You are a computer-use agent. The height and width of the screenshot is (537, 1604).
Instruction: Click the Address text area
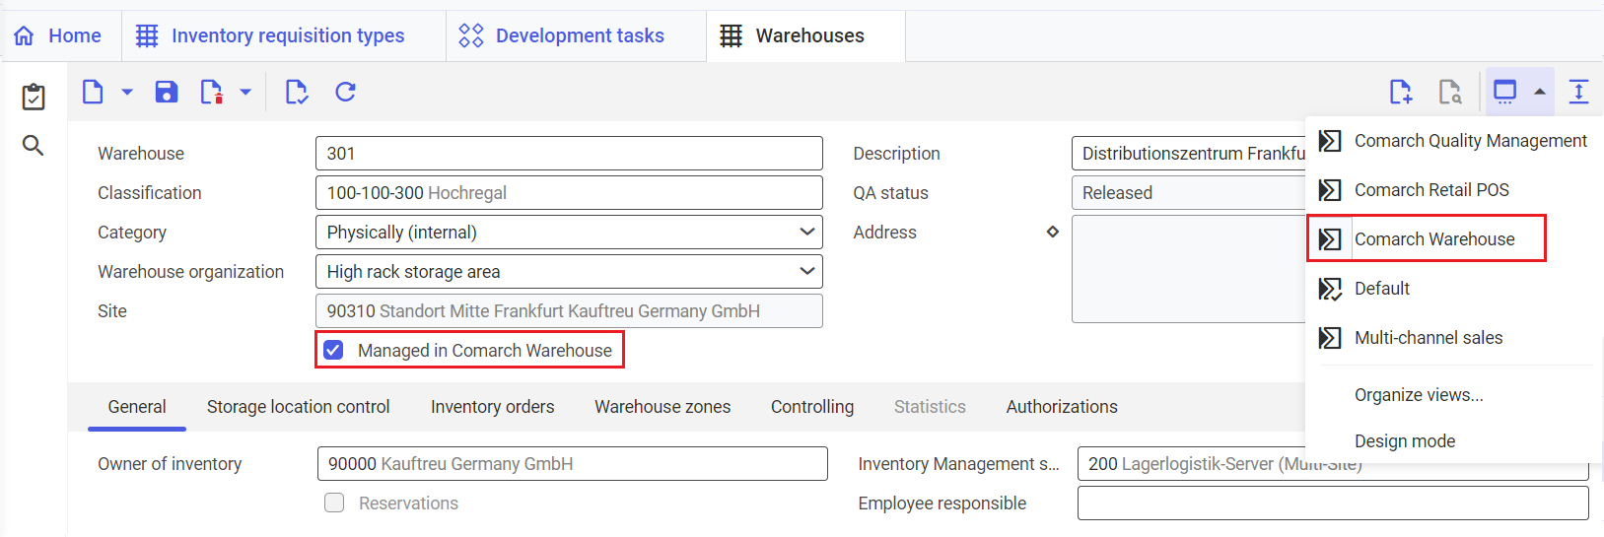[x=1189, y=269]
